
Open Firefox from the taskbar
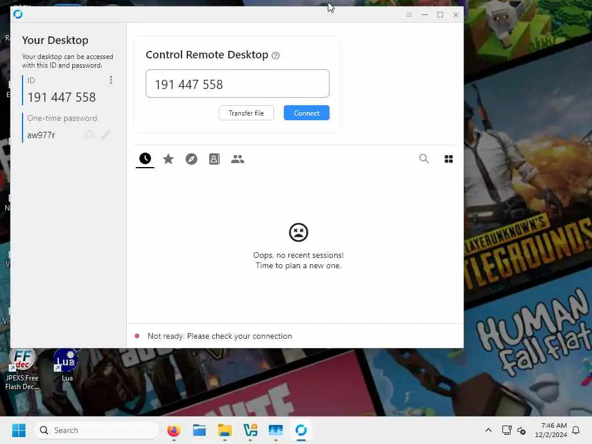(x=173, y=430)
